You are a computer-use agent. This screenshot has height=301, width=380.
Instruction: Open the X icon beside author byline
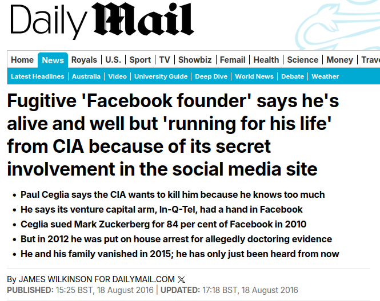click(x=182, y=279)
